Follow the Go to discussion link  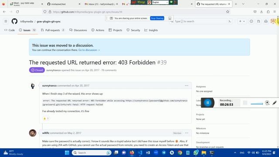tap(89, 50)
